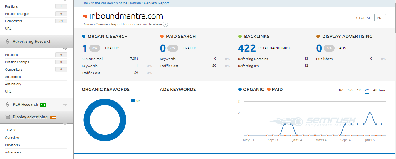Export the report with PDF button

(x=380, y=18)
